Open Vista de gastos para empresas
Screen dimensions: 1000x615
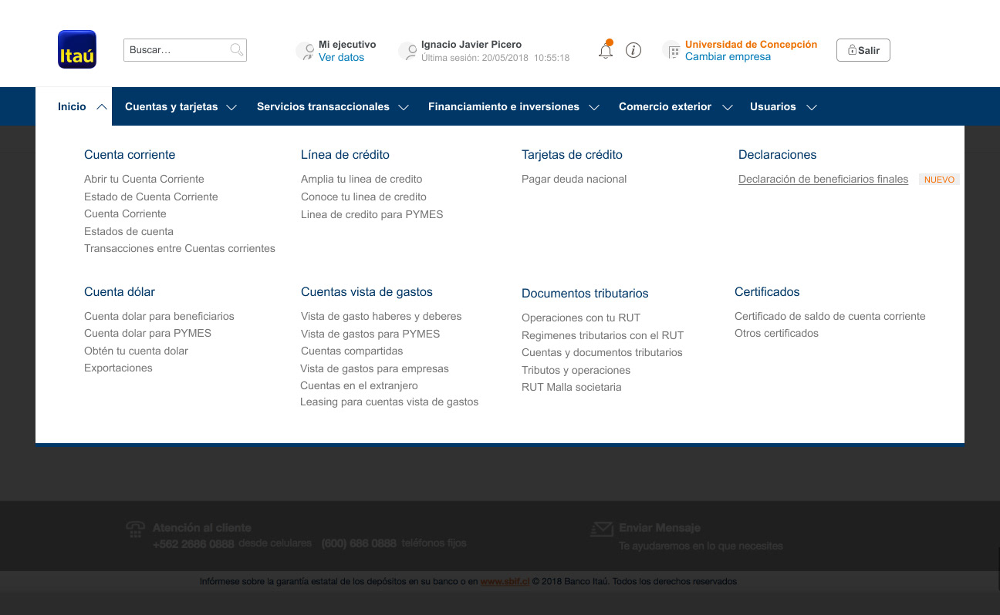click(x=374, y=368)
